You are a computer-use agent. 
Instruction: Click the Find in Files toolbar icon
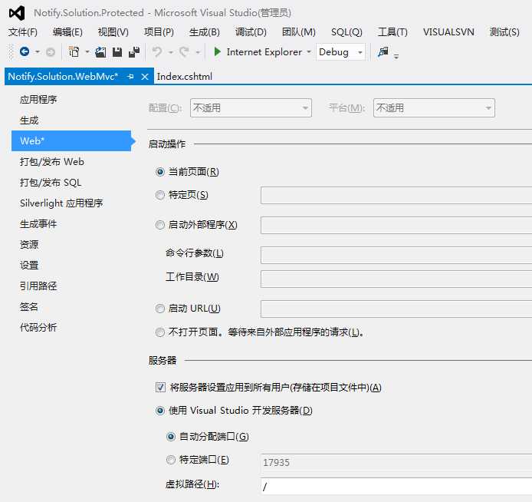[x=383, y=51]
